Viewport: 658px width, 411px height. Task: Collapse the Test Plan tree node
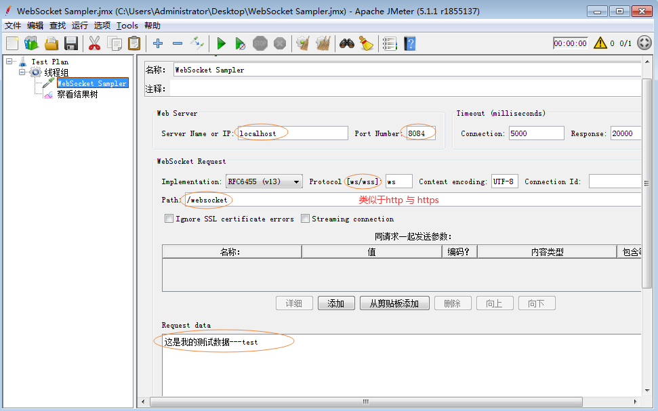click(x=9, y=61)
